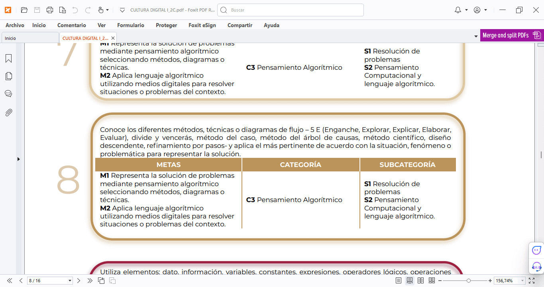Viewport: 544px width, 287px height.
Task: Open the Comentario ribbon tab
Action: coord(72,25)
